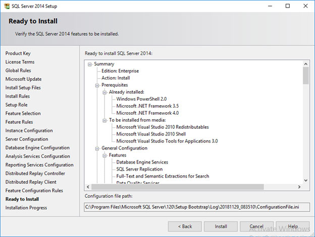This screenshot has height=237, width=315.
Task: Select Microsoft .NET Framework 3.5 row
Action: pos(147,106)
